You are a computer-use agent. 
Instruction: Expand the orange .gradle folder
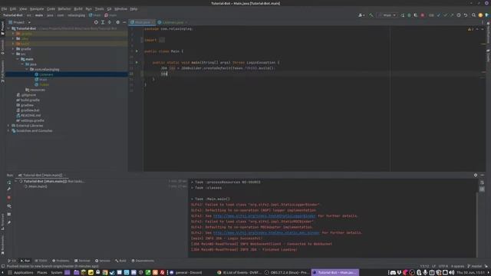[13, 34]
